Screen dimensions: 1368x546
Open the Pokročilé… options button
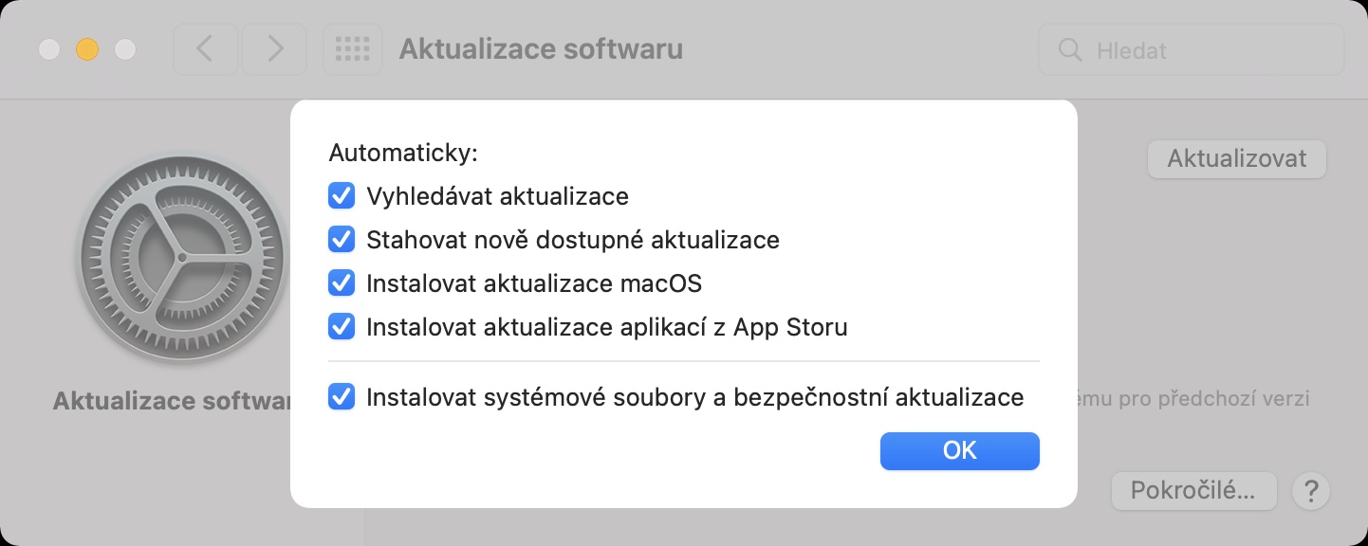1192,491
